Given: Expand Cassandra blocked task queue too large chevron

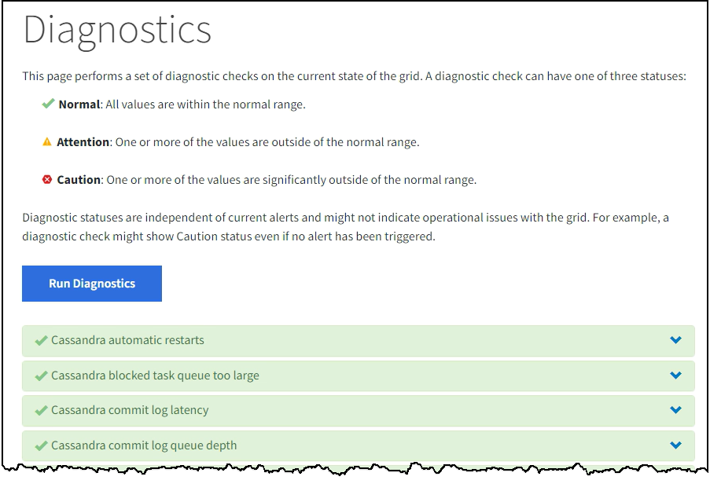Looking at the screenshot, I should (675, 376).
